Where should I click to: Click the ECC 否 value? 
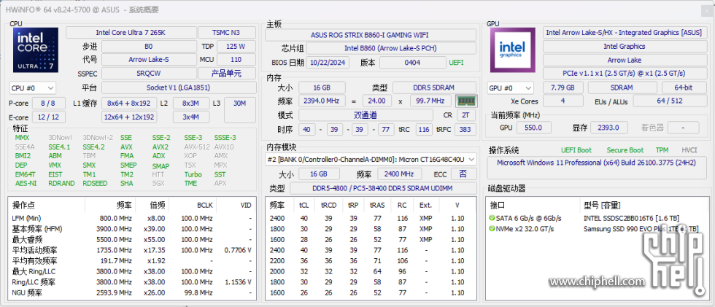pyautogui.click(x=464, y=174)
